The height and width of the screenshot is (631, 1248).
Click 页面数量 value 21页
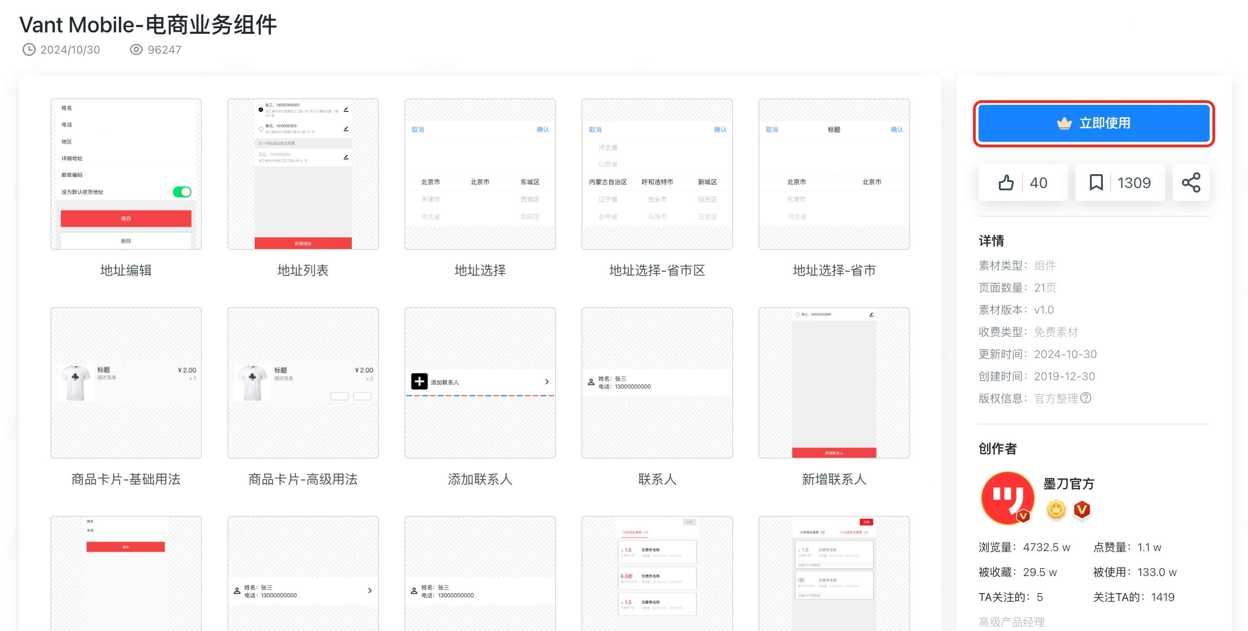point(1045,287)
